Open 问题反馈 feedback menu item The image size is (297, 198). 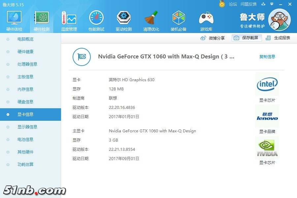[x=248, y=4]
